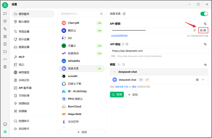Open the user avatar profile

(5, 5)
